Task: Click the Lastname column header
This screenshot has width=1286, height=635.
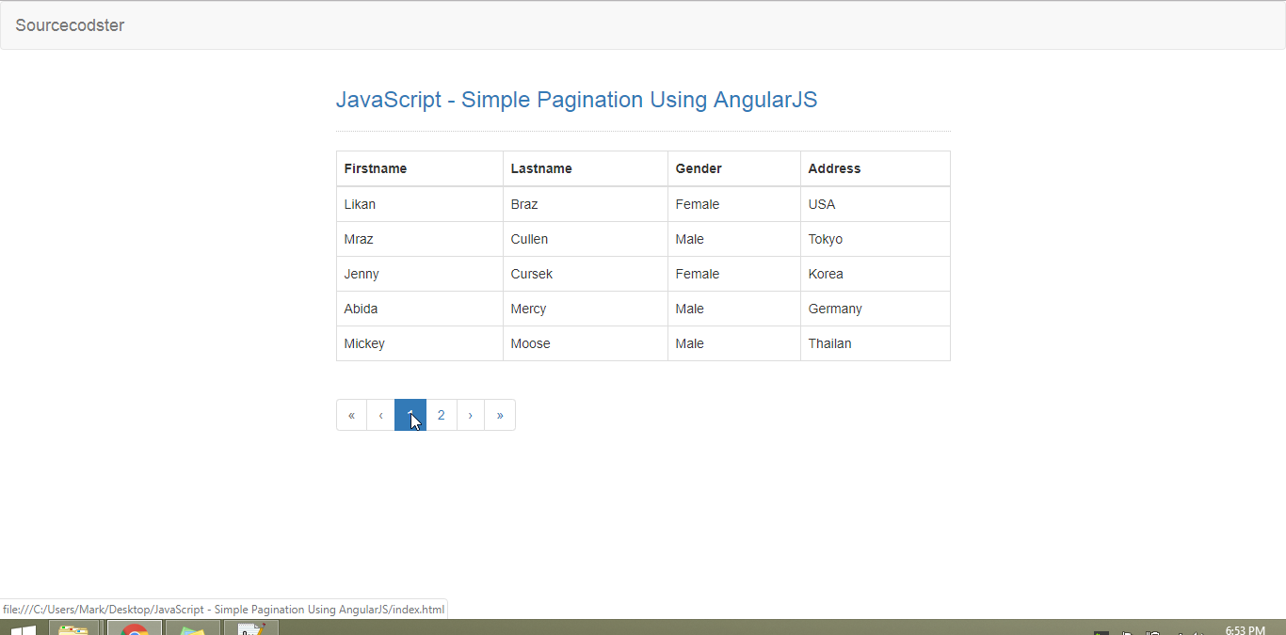Action: click(x=541, y=168)
